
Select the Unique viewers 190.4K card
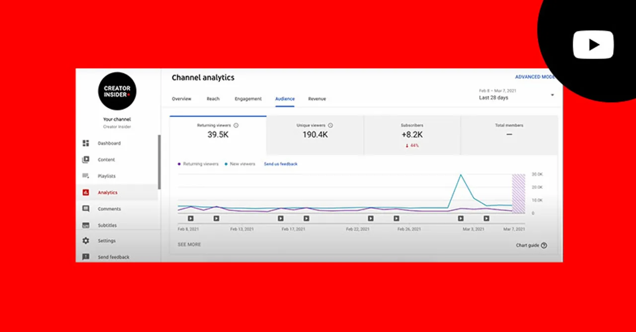[315, 135]
